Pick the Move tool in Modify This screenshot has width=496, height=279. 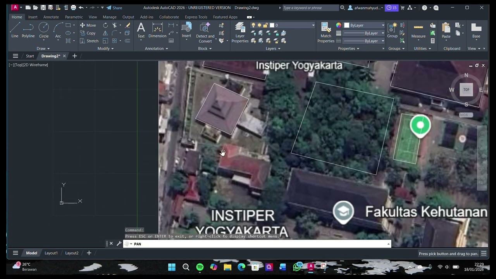click(88, 25)
